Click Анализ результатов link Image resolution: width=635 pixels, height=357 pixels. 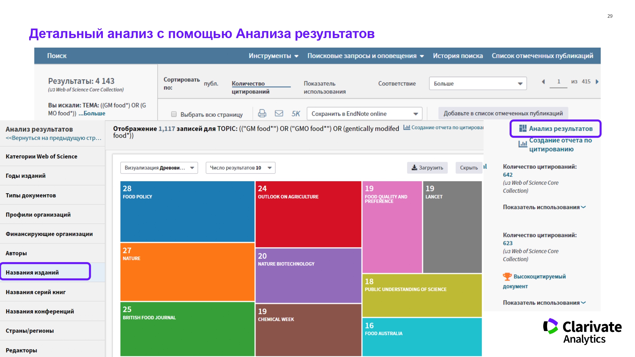click(561, 129)
